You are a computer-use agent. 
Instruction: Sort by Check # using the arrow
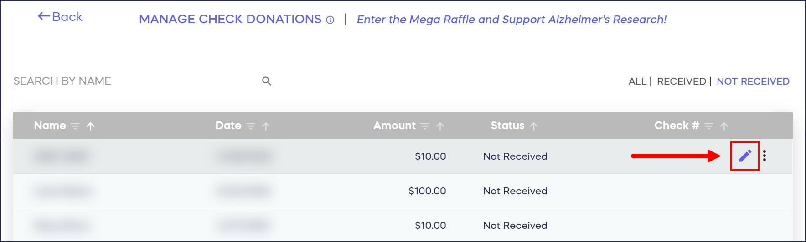[724, 126]
